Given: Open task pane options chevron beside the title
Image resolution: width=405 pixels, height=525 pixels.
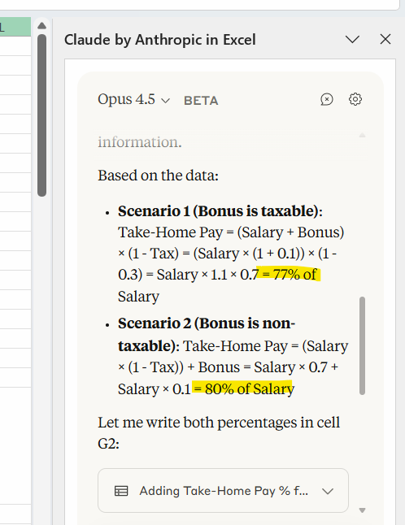Looking at the screenshot, I should pyautogui.click(x=352, y=40).
